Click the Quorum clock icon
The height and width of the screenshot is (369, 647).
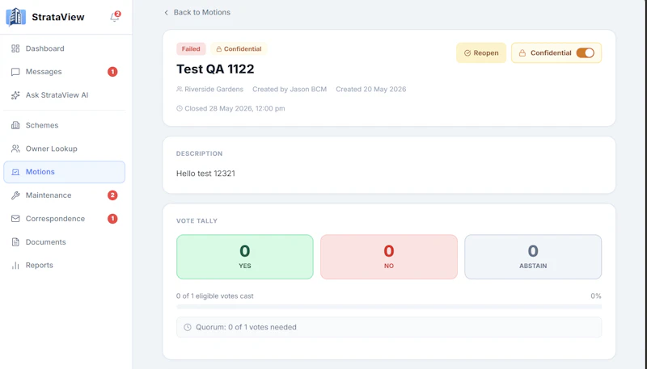(188, 327)
